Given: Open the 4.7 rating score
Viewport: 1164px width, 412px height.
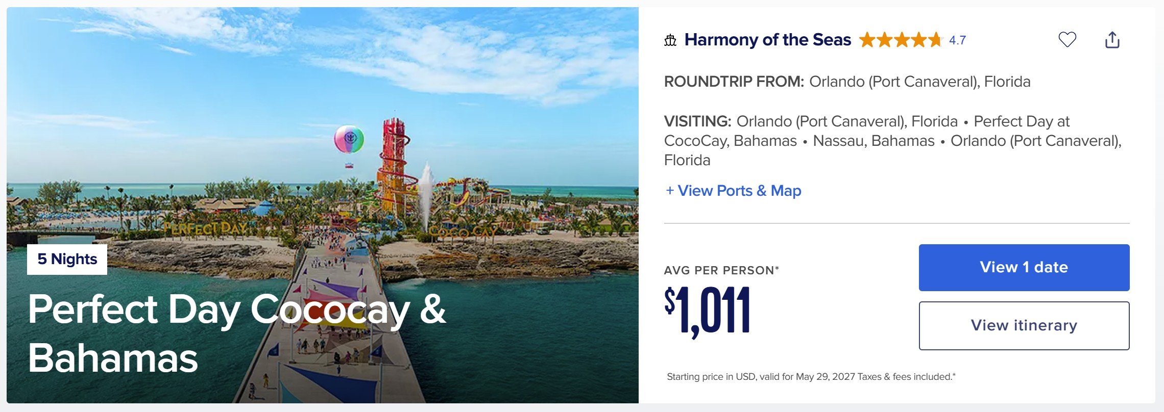Looking at the screenshot, I should (957, 40).
